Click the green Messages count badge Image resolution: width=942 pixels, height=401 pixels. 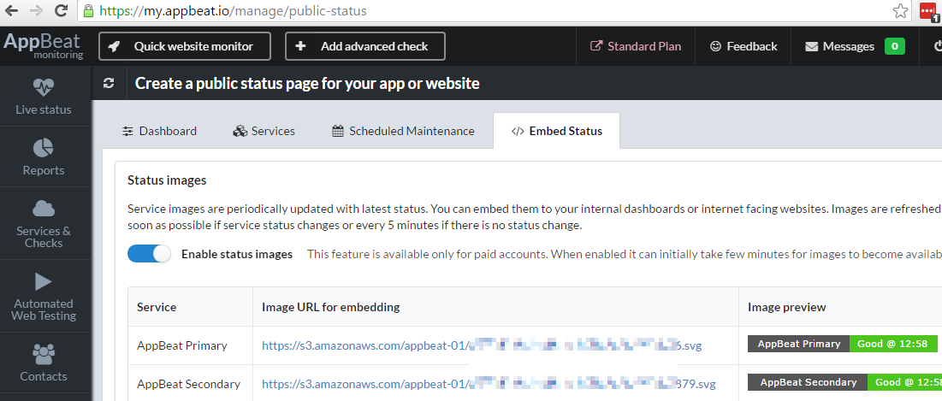tap(895, 46)
